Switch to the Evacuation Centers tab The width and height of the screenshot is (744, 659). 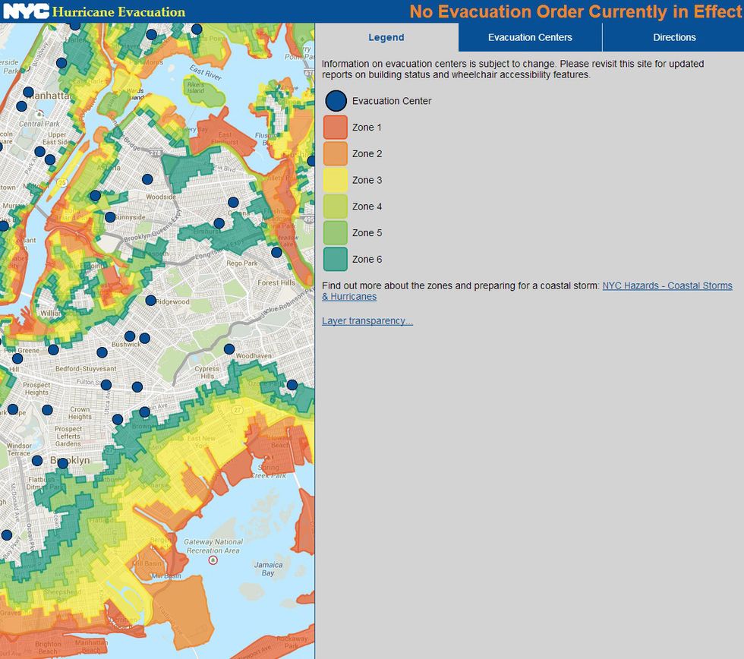tap(530, 37)
